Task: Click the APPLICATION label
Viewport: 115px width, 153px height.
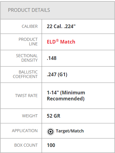Action: coord(25,131)
